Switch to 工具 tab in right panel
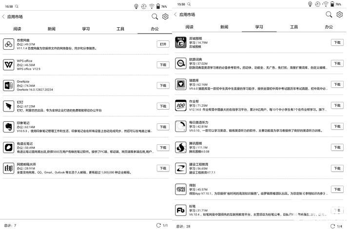The width and height of the screenshot is (351, 229). tap(294, 27)
